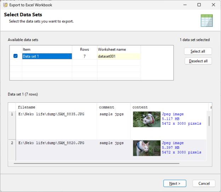Click the Export to Excel title bar icon
Viewport: 221px width, 192px height.
5,5
